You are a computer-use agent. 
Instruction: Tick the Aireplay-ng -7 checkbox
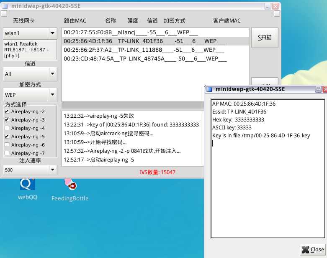pos(7,153)
